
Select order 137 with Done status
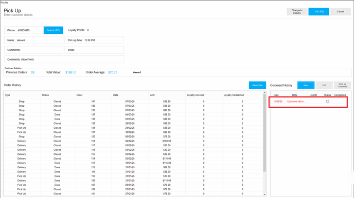click(x=133, y=114)
